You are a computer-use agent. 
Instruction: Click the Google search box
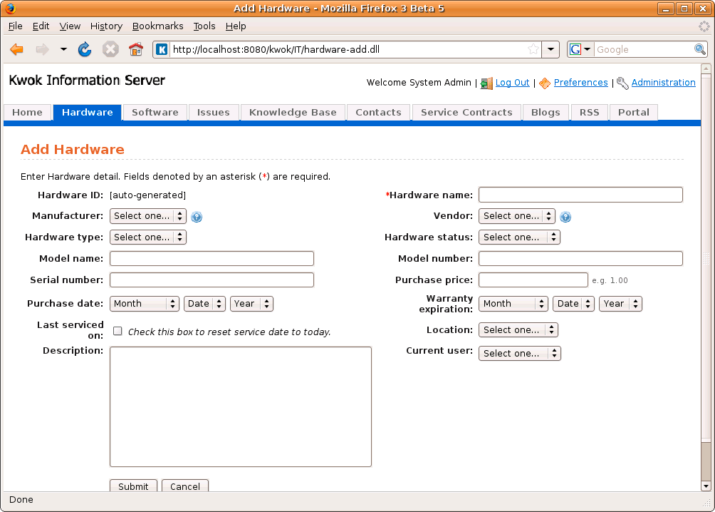(643, 49)
